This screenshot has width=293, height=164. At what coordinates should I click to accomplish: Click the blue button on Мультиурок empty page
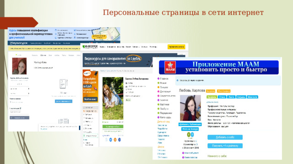tap(64, 101)
